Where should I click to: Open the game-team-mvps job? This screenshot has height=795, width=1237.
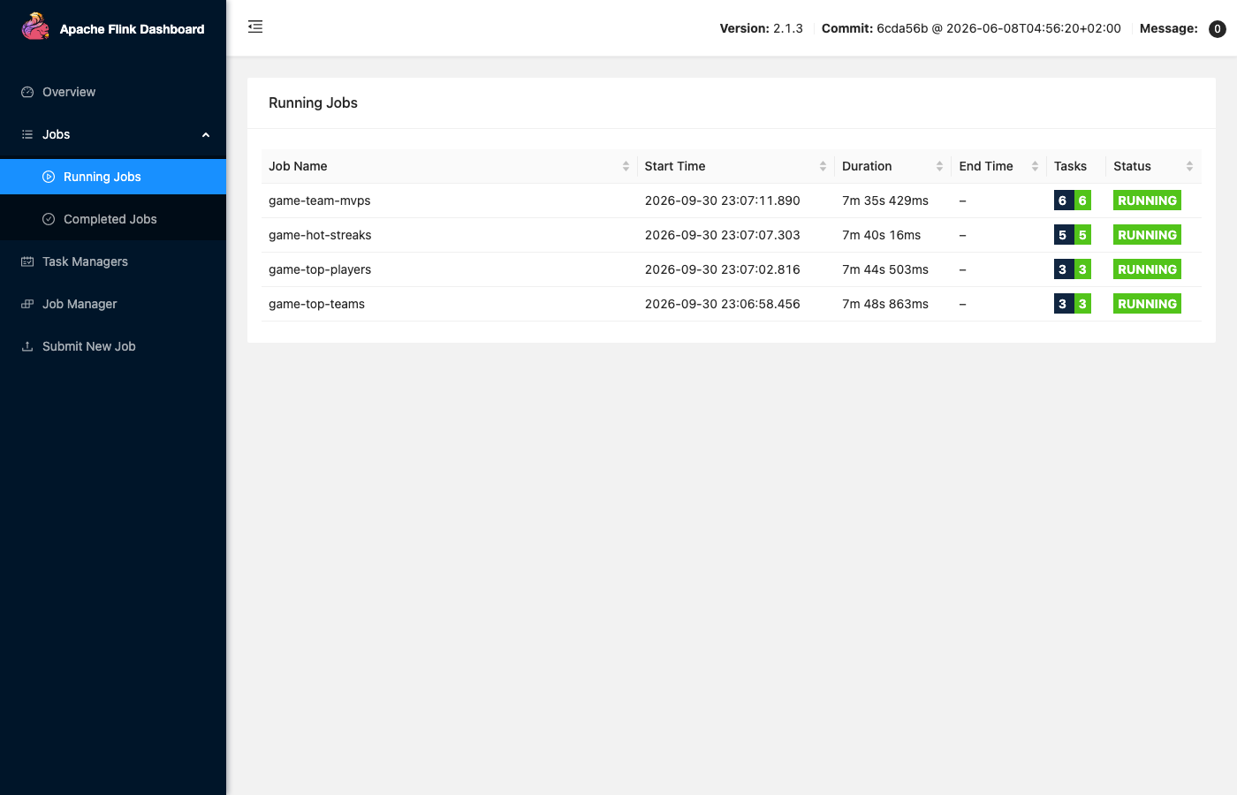[320, 201]
